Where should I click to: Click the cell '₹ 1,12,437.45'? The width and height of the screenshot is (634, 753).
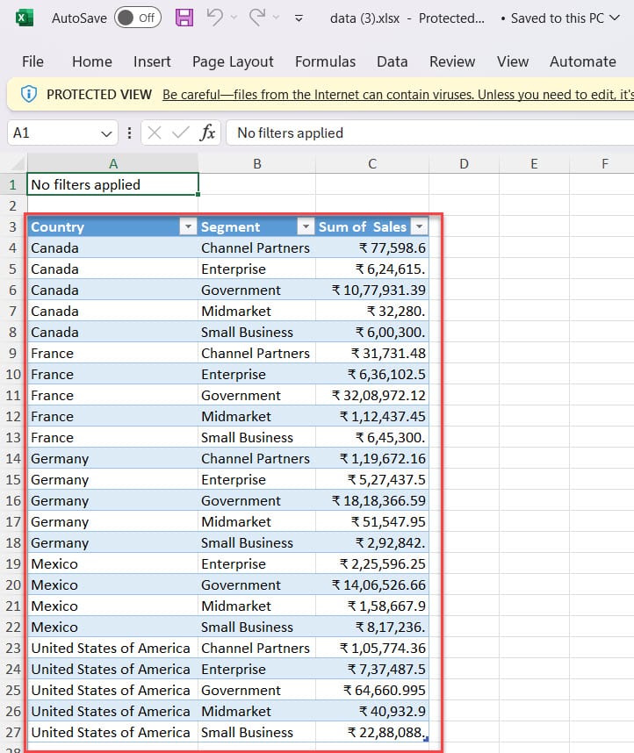pyautogui.click(x=372, y=416)
